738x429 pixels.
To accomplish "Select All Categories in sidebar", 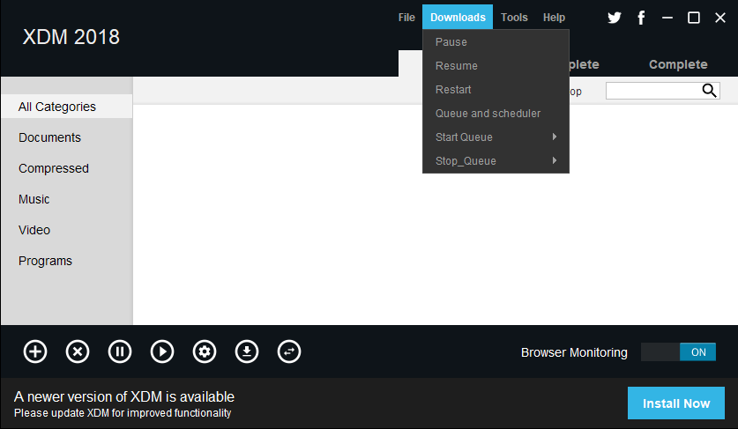I will pyautogui.click(x=67, y=107).
